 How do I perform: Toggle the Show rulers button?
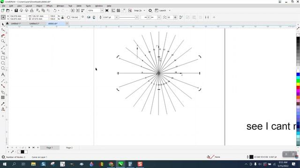113,10
